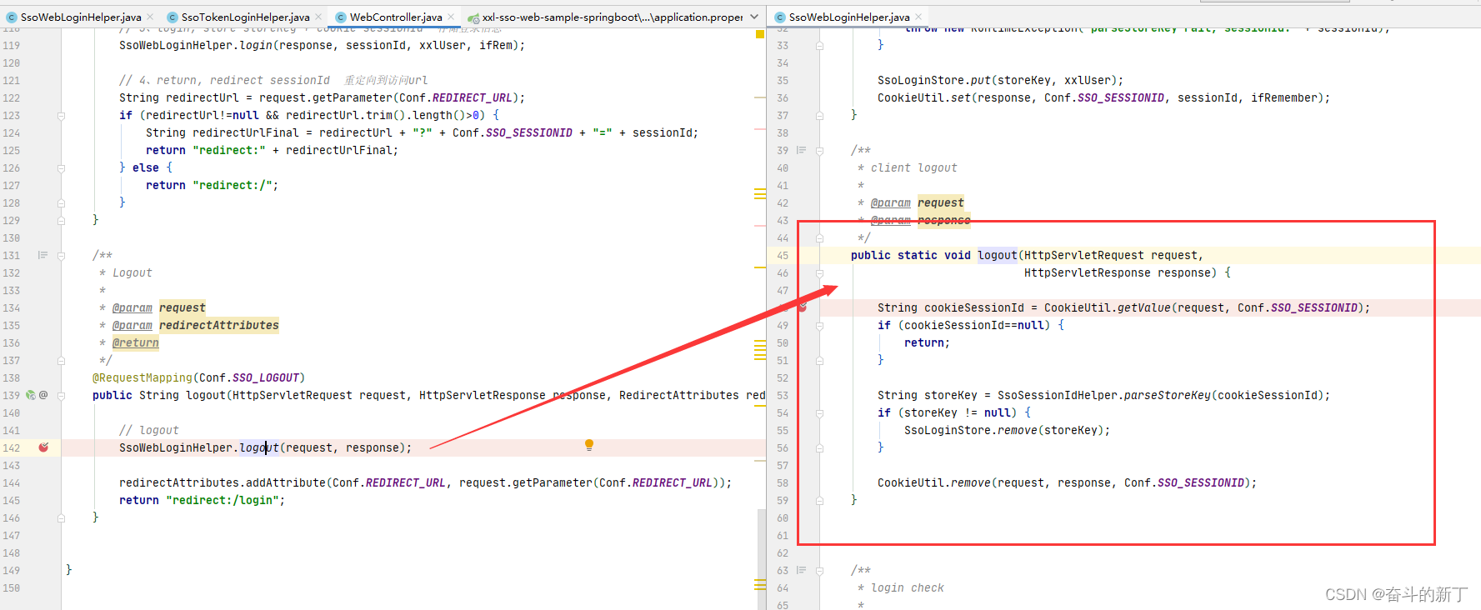Click the @RequestMapping annotation on line 138
The height and width of the screenshot is (610, 1481).
143,377
